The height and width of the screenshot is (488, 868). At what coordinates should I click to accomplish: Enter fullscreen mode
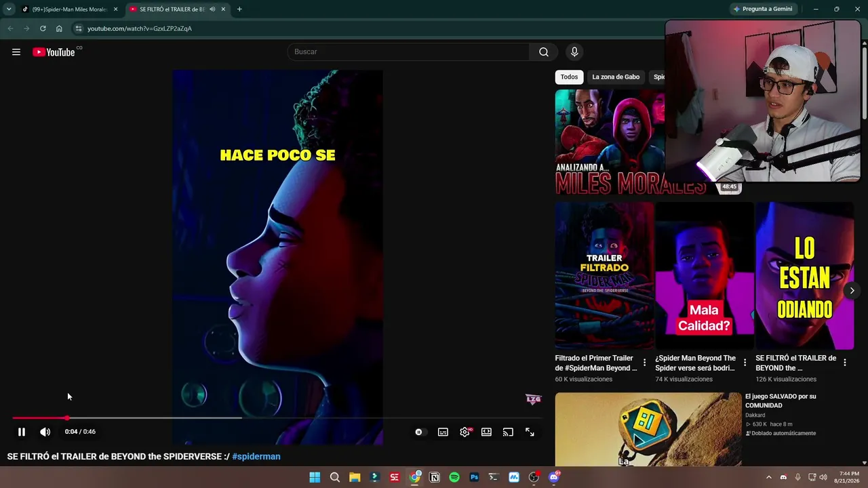click(x=530, y=432)
